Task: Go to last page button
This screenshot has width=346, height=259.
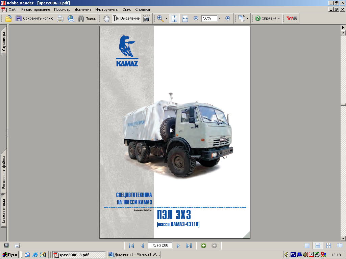Action: pyautogui.click(x=189, y=246)
